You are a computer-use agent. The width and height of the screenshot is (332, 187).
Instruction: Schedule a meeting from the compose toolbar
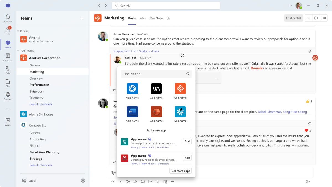coord(165,181)
